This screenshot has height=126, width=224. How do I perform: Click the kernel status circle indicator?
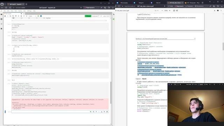click(110, 16)
